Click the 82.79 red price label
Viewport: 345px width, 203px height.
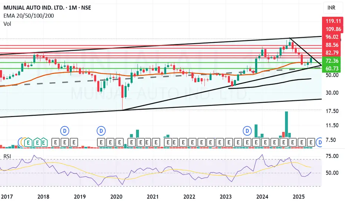click(332, 53)
